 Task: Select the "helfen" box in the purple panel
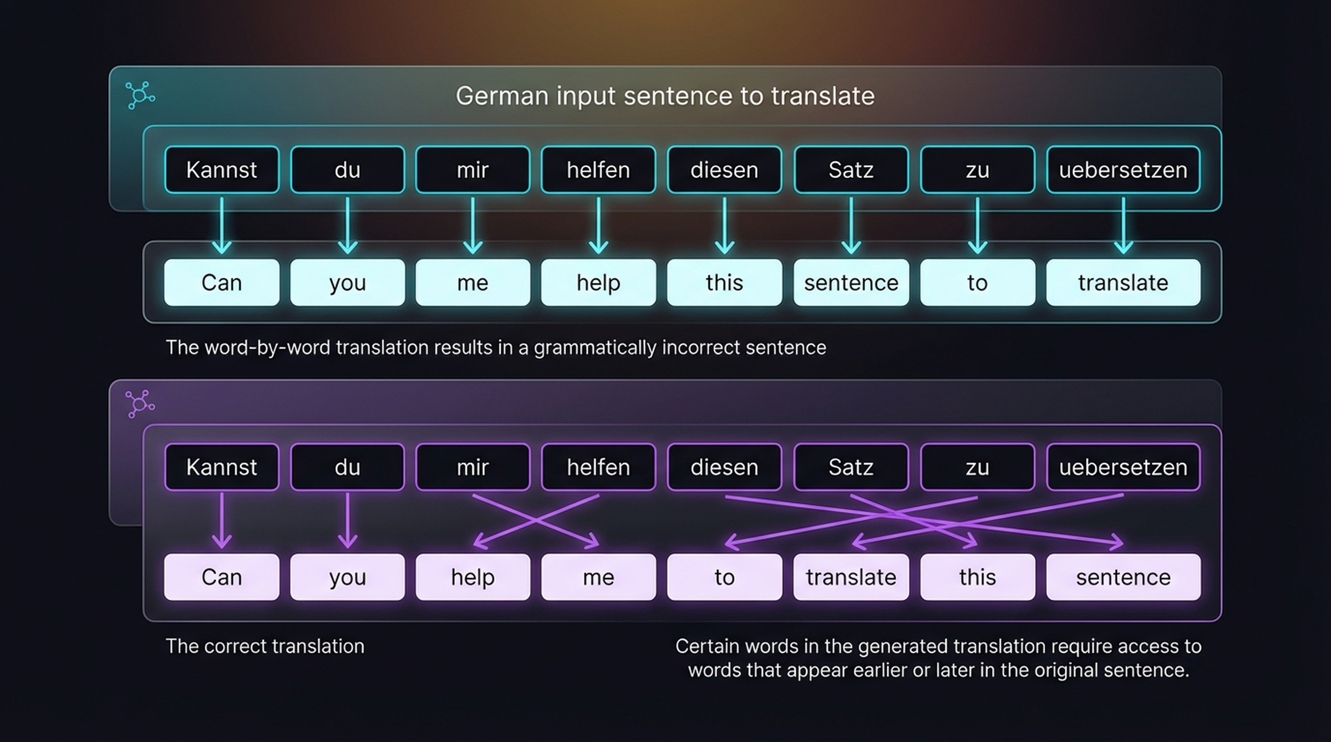(598, 467)
